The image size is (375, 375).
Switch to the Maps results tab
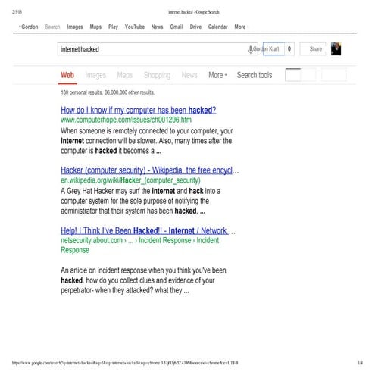[x=125, y=75]
